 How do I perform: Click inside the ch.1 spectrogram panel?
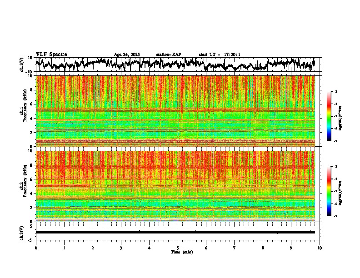pos(175,111)
